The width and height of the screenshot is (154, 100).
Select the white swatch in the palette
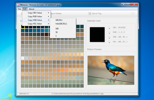tap(23, 58)
